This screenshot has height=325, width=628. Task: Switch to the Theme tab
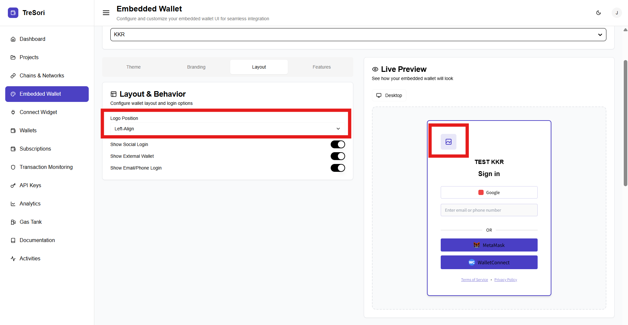point(133,67)
